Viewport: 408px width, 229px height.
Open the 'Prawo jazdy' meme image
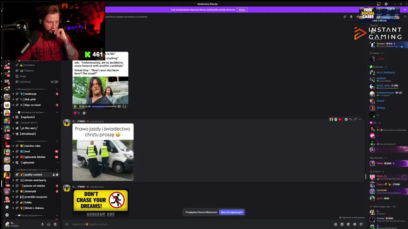[x=103, y=152]
